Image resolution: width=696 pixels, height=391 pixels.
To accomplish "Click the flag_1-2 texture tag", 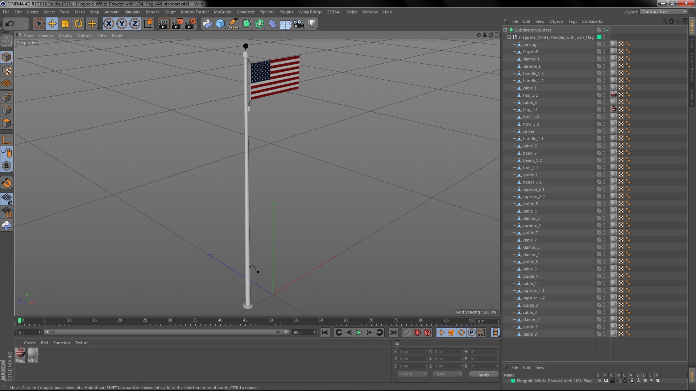I will click(613, 95).
